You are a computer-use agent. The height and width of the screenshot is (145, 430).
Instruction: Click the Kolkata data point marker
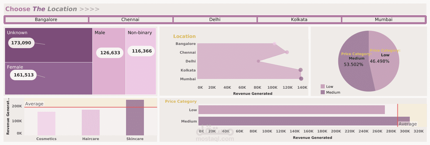point(300,70)
